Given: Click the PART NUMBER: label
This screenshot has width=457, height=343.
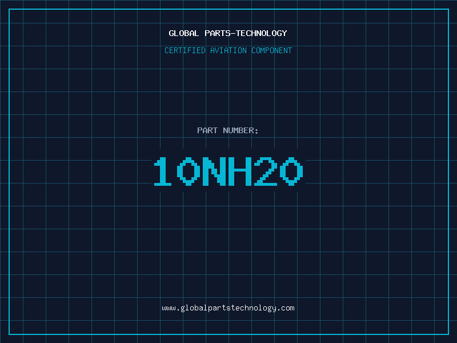Looking at the screenshot, I should pos(228,130).
